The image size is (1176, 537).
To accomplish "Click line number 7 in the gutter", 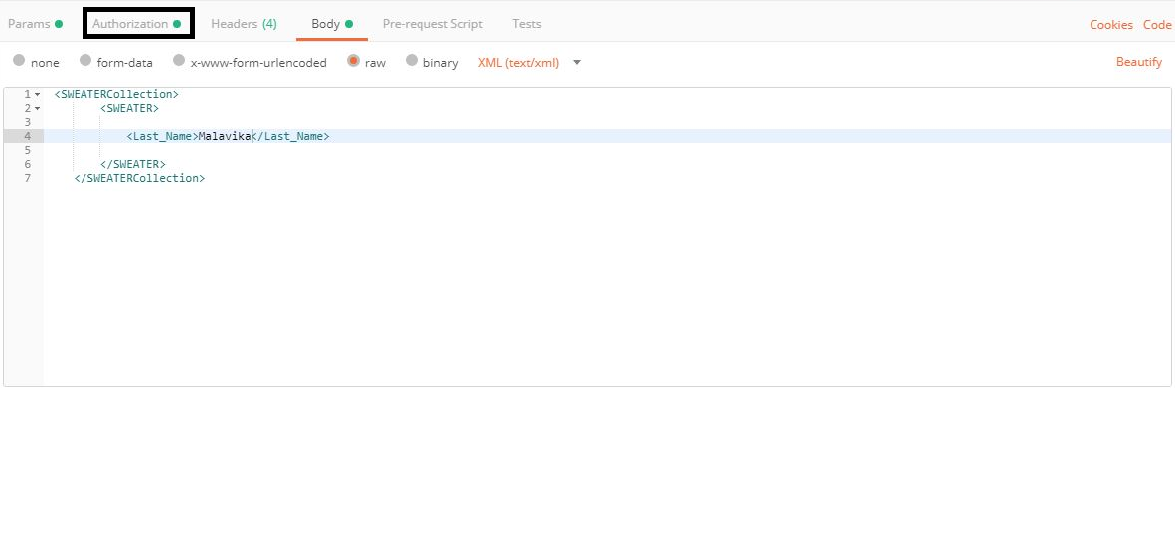I will (27, 178).
